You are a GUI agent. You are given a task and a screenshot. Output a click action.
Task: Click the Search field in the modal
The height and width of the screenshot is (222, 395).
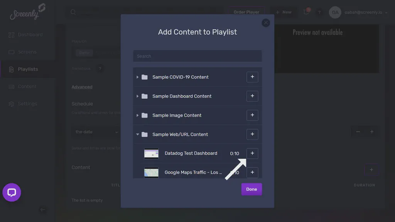pyautogui.click(x=197, y=56)
